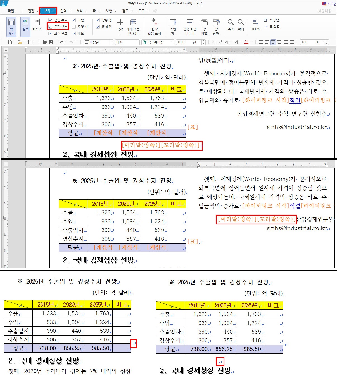Open the undo history dropdown arrow
Viewport: 337px width, 378px height.
tap(66, 42)
